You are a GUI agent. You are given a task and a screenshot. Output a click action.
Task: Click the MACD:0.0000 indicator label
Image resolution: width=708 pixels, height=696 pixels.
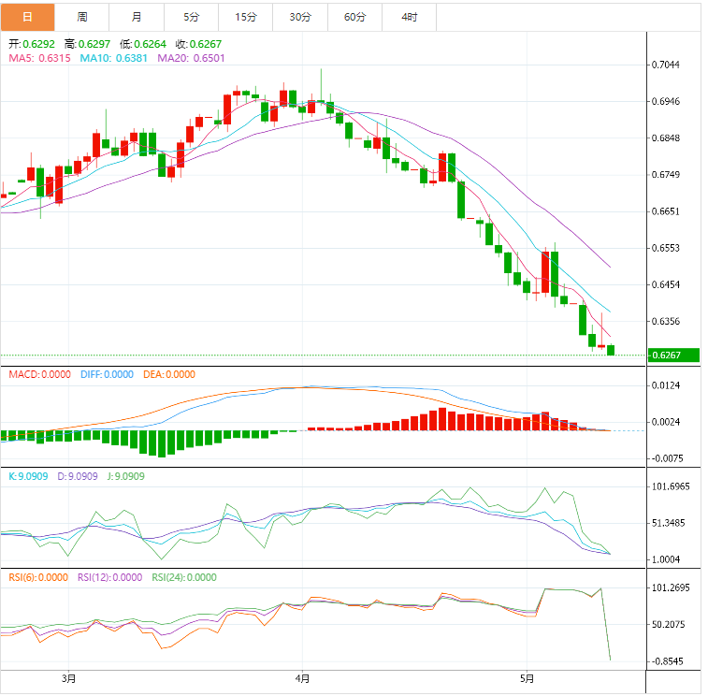(39, 374)
